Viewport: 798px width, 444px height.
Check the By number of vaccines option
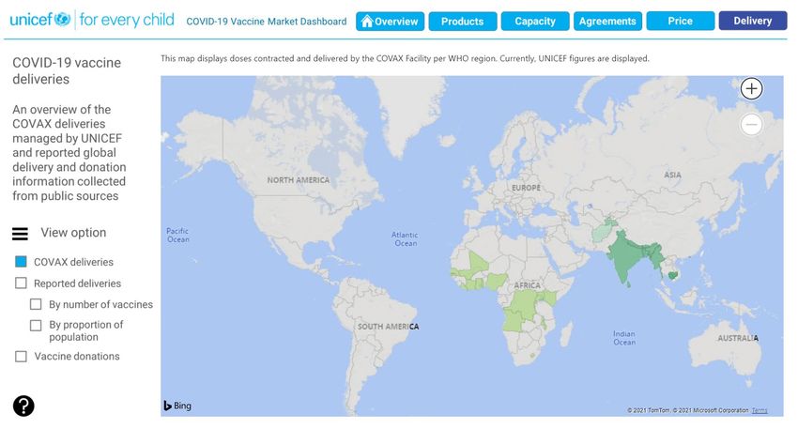(36, 304)
